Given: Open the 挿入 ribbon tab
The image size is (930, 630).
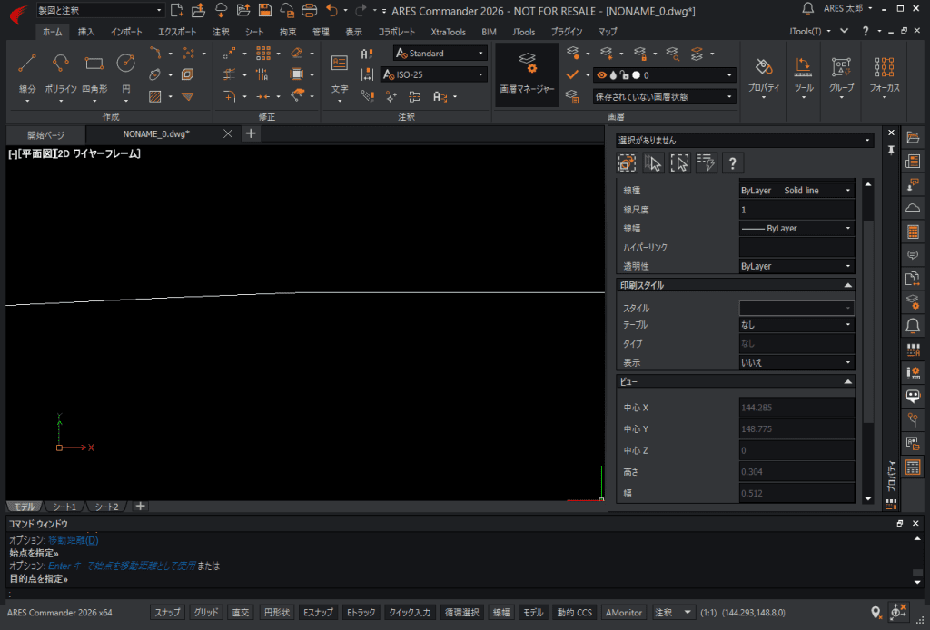Looking at the screenshot, I should 86,32.
